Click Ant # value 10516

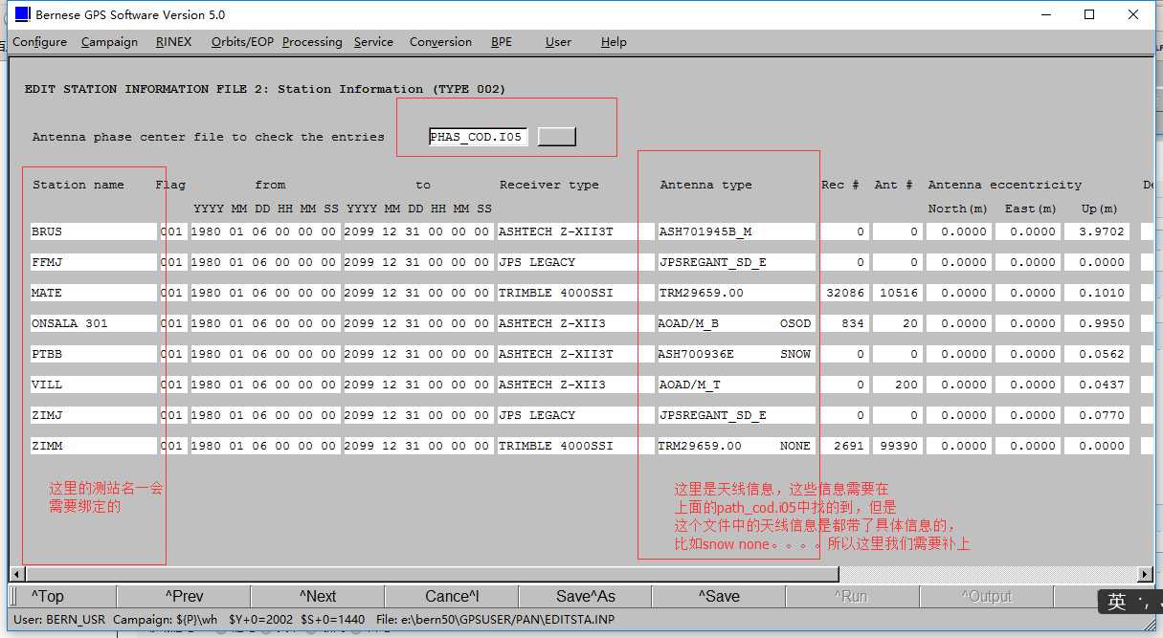click(898, 293)
